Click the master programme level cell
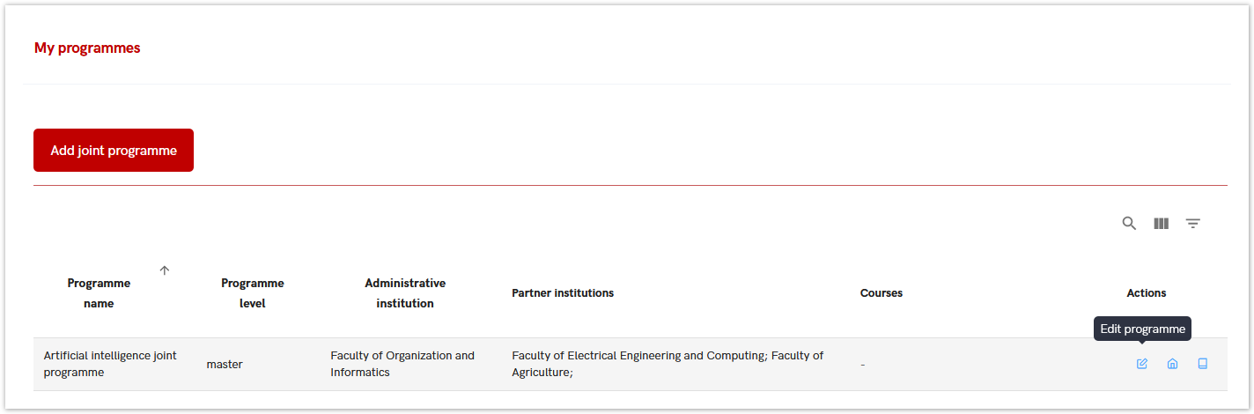The image size is (1254, 414). (225, 364)
